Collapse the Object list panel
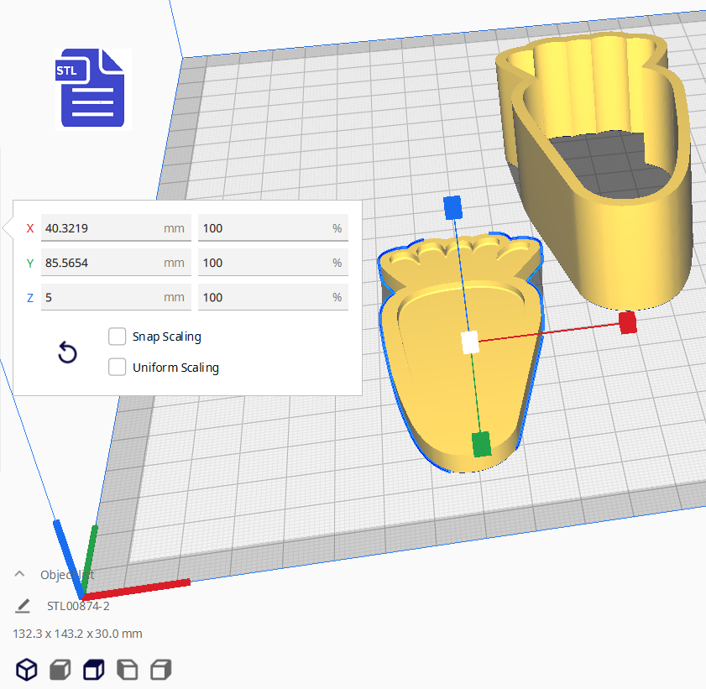The image size is (706, 689). click(x=19, y=575)
